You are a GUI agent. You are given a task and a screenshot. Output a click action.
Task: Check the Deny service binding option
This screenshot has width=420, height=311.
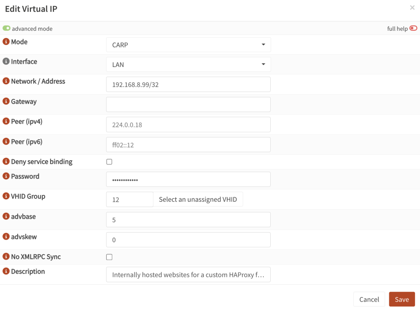pyautogui.click(x=109, y=161)
